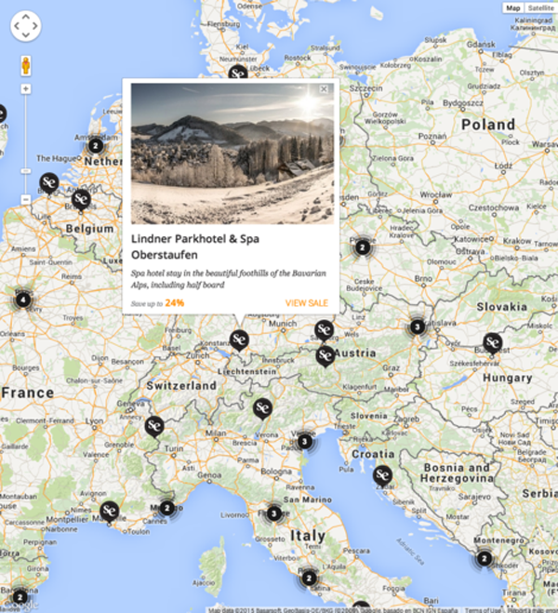Click the marker near Lübeck
The width and height of the screenshot is (558, 613).
238,73
